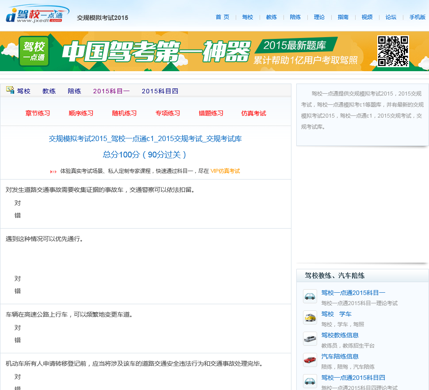Open the 章节练习 link
The height and width of the screenshot is (390, 429).
tap(38, 113)
